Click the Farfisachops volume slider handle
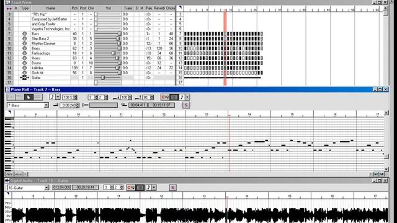 click(114, 53)
